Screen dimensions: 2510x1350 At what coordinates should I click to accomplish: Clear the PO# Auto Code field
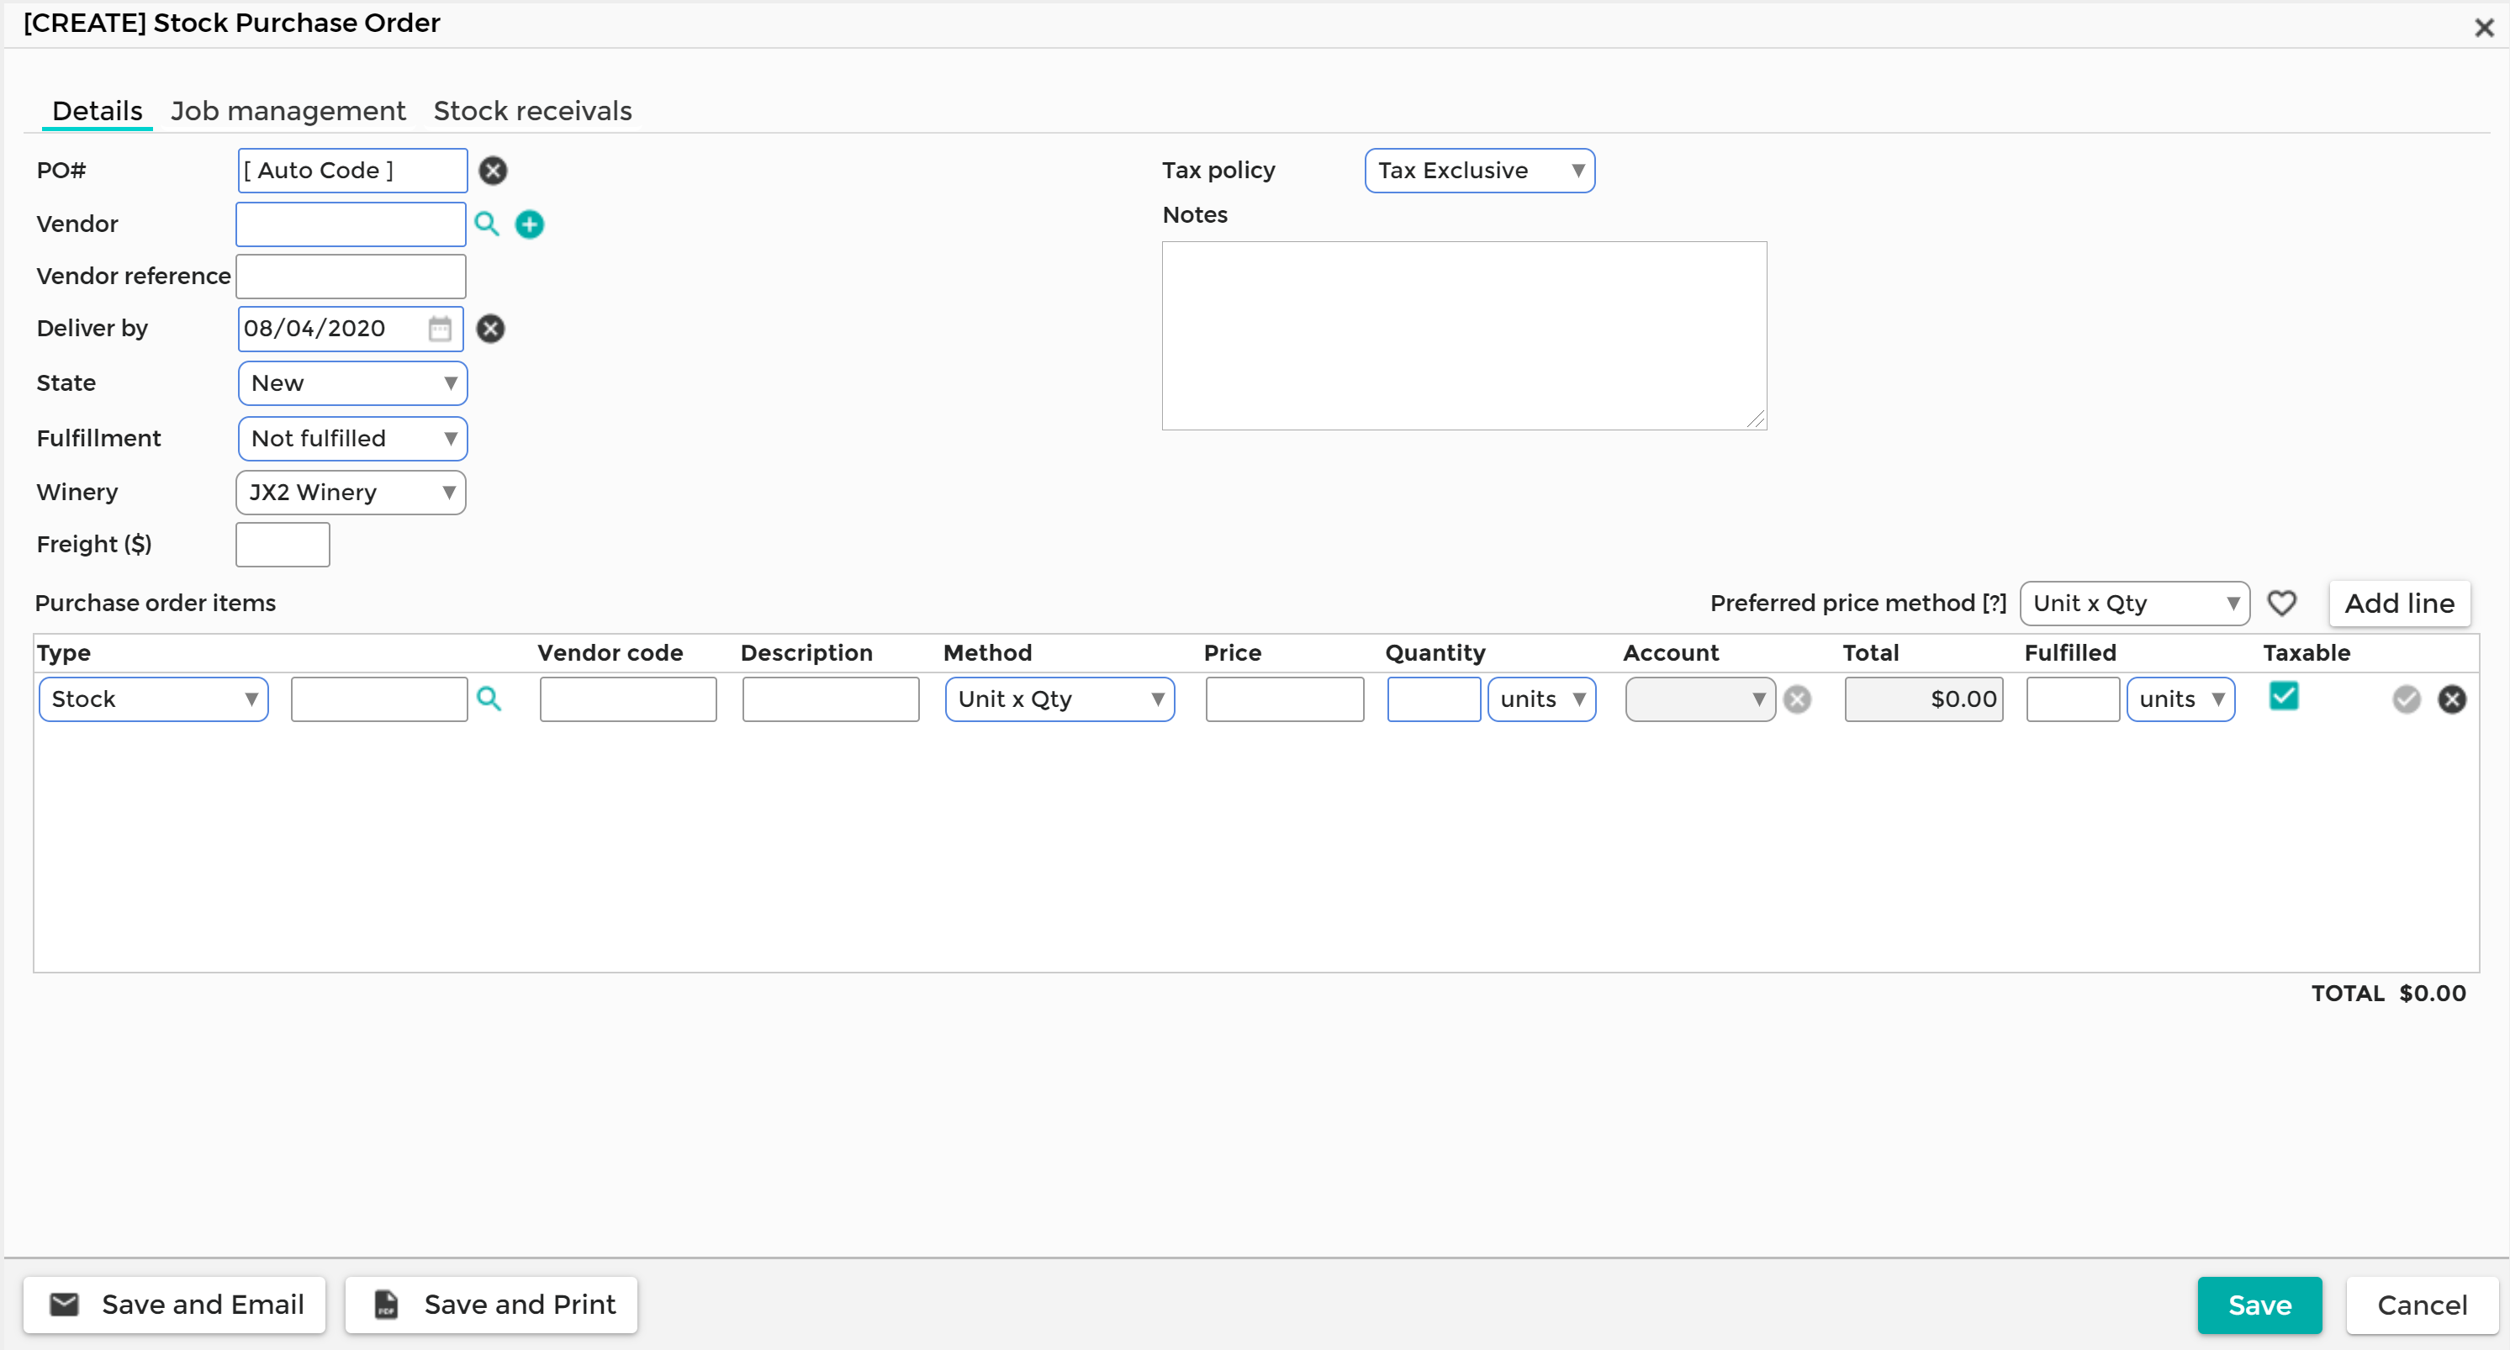click(494, 171)
